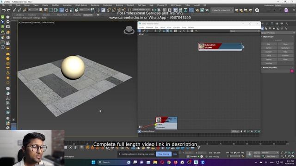Collapse the Object Type rollout
Screen dimensions: 296x166
coord(268,37)
